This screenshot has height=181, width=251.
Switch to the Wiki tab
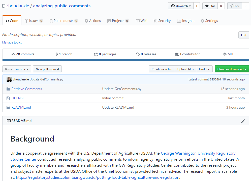142,21
